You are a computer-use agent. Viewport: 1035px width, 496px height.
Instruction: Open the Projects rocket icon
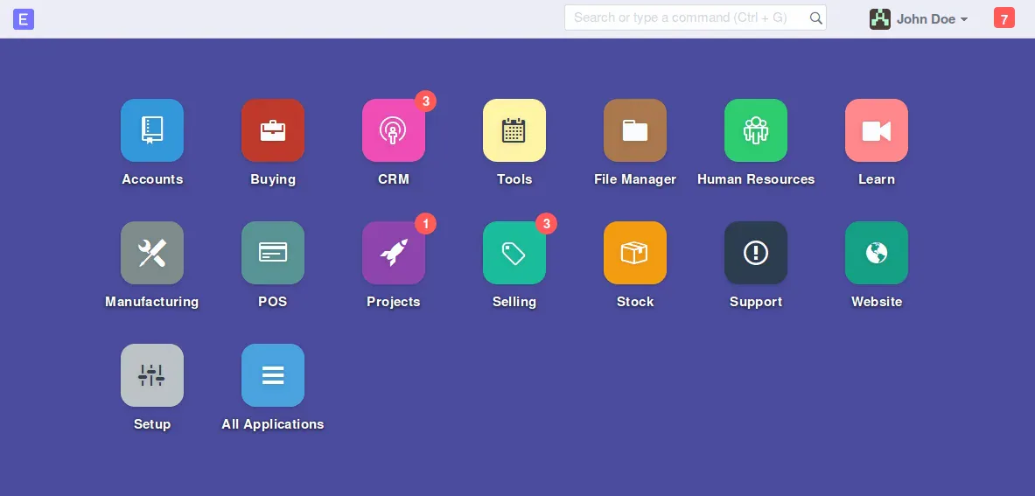pyautogui.click(x=394, y=253)
